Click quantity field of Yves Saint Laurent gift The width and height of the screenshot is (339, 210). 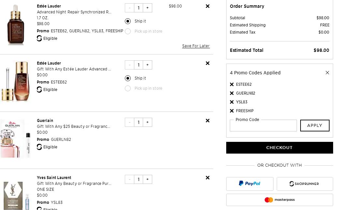point(139,179)
